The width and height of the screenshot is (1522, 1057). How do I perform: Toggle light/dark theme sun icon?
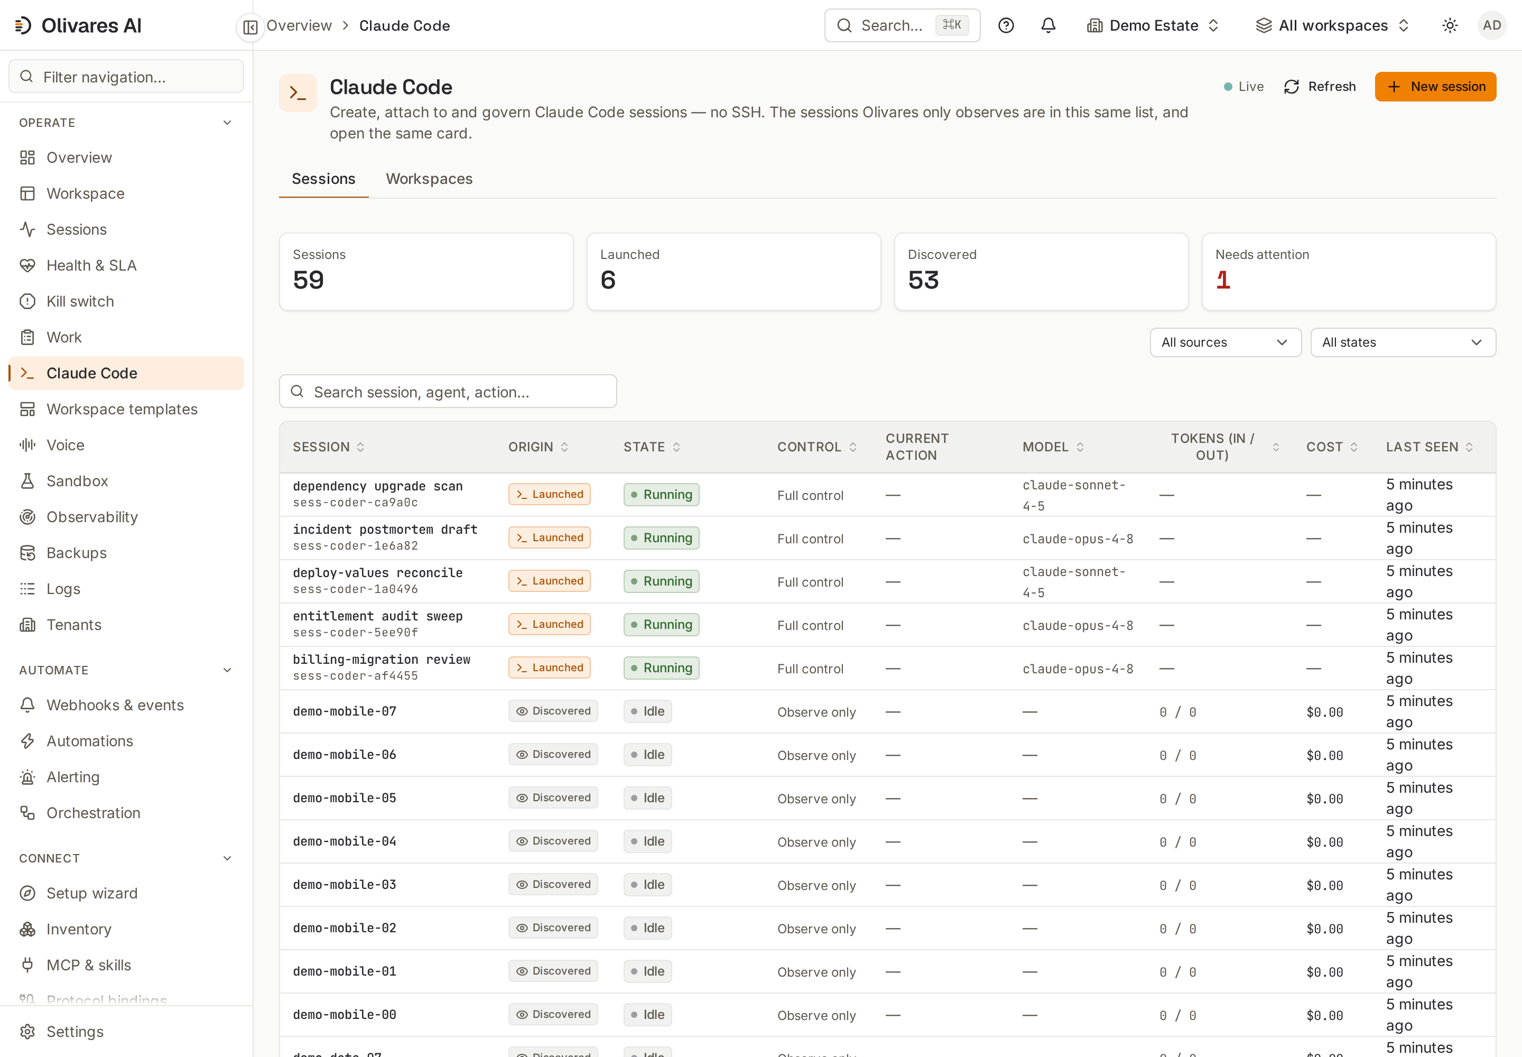click(1450, 26)
